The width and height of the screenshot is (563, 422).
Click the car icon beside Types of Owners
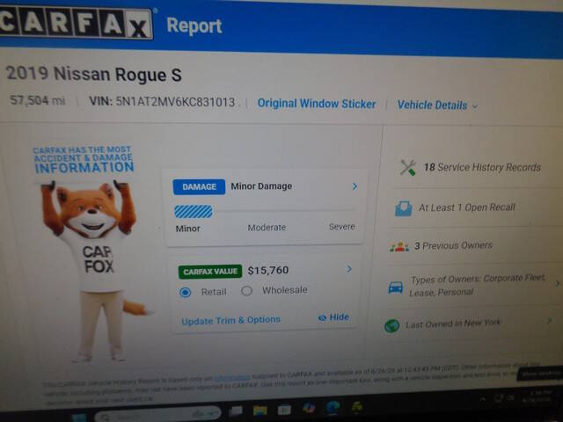click(395, 287)
